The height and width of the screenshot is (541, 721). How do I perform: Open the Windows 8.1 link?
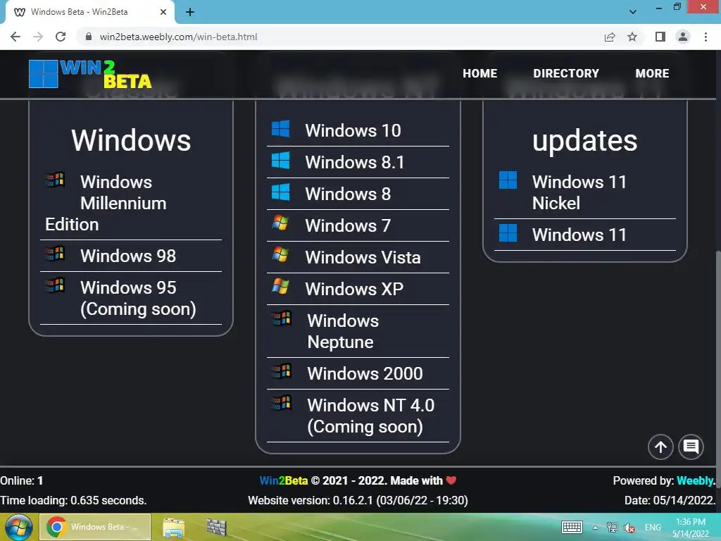[355, 162]
